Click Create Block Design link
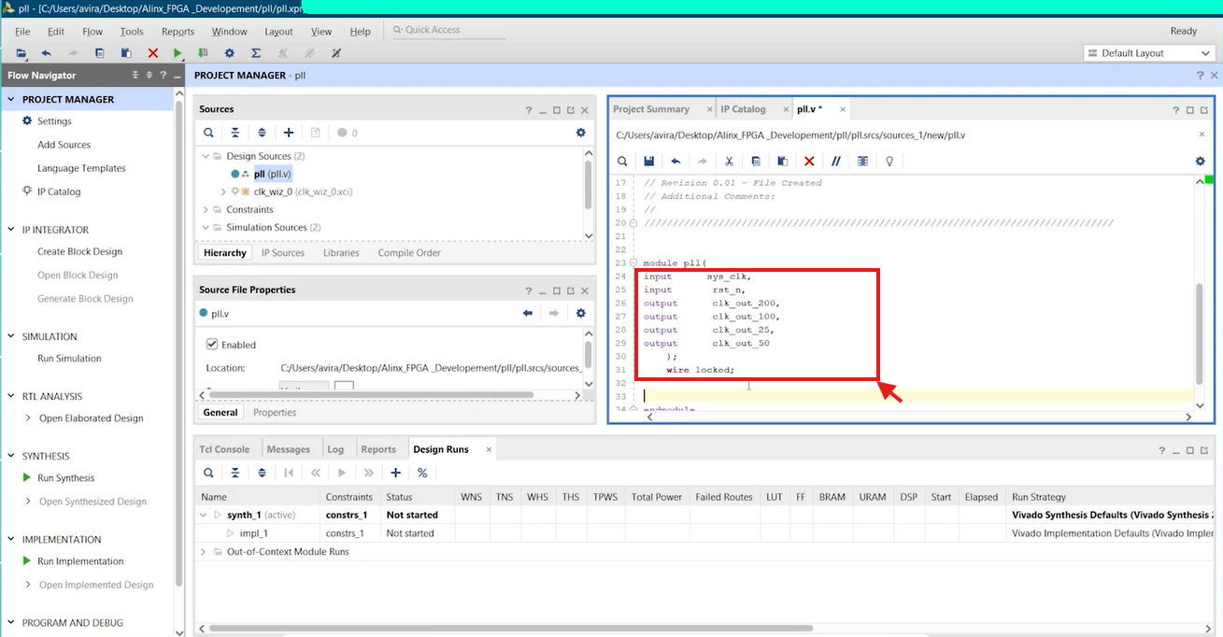The height and width of the screenshot is (637, 1223). click(x=79, y=251)
